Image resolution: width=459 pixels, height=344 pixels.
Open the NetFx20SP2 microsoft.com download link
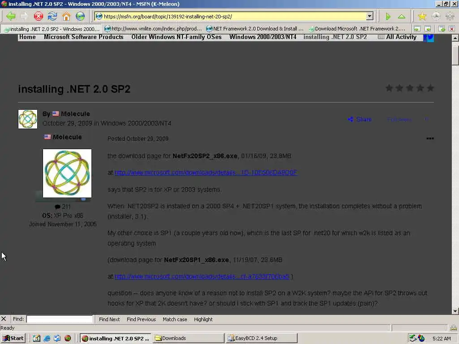coord(206,172)
